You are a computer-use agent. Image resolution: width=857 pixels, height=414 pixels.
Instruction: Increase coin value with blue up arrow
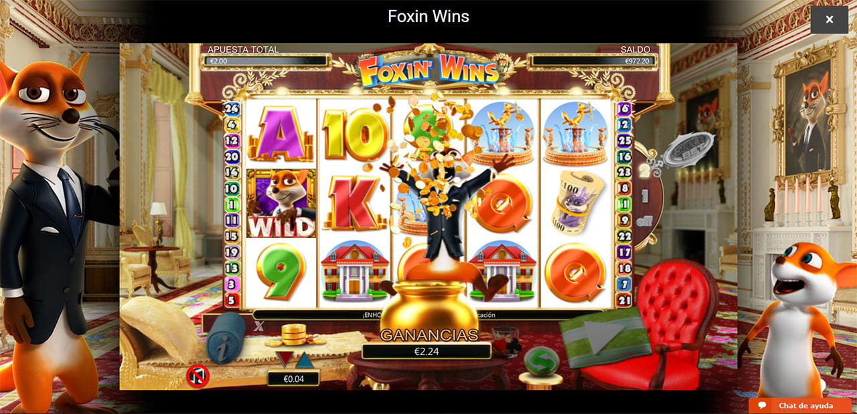(x=305, y=360)
